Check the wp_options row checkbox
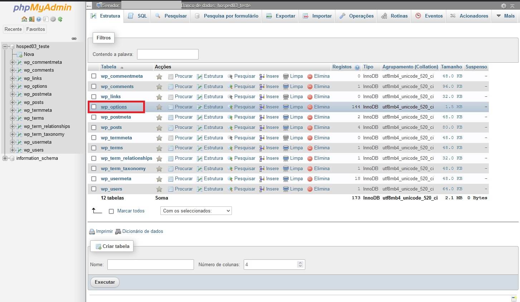The height and width of the screenshot is (302, 520). [x=94, y=107]
